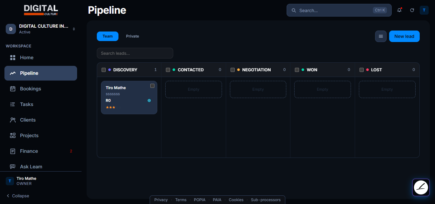Open the floating Leam assistant icon
This screenshot has height=204, width=435.
421,187
